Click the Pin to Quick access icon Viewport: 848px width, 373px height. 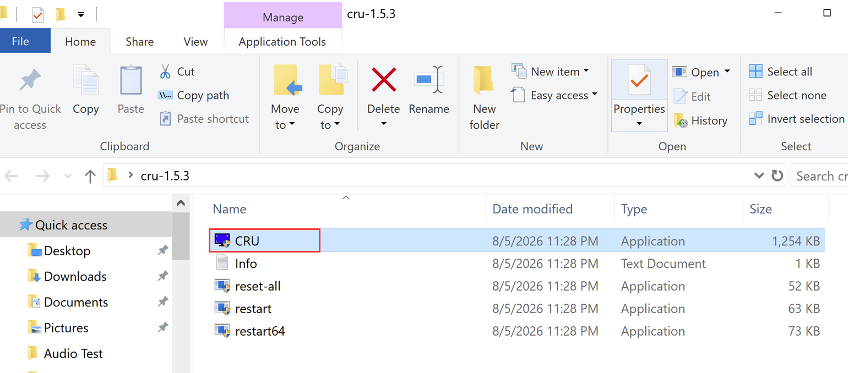(30, 80)
